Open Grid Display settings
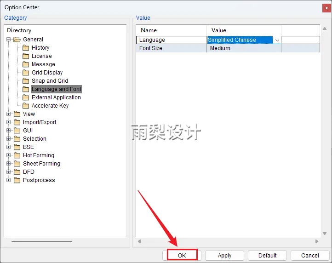The image size is (332, 263). (47, 73)
